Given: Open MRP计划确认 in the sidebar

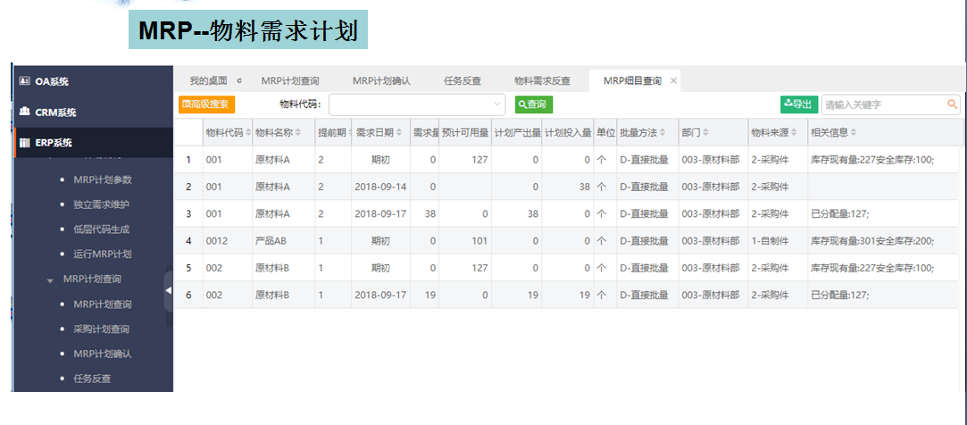Looking at the screenshot, I should [103, 354].
